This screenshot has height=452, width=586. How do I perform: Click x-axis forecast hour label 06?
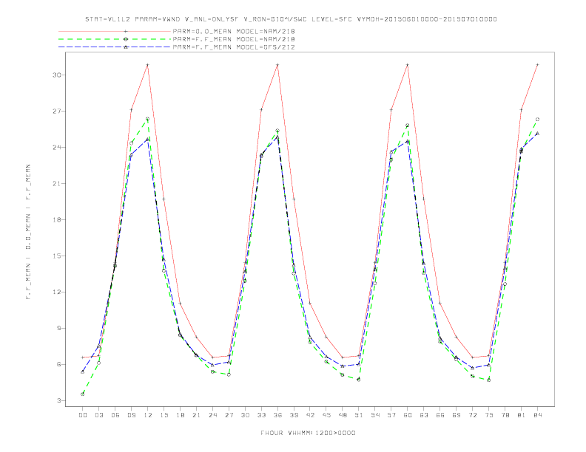click(115, 415)
